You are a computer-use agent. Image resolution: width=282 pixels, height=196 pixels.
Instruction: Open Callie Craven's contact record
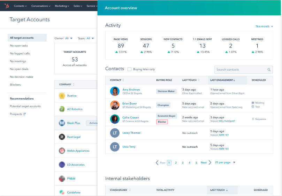130,117
